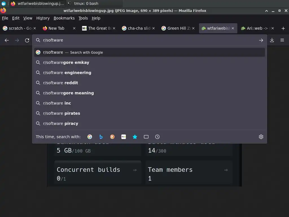
Task: Search this time with Google icon
Action: click(x=90, y=137)
